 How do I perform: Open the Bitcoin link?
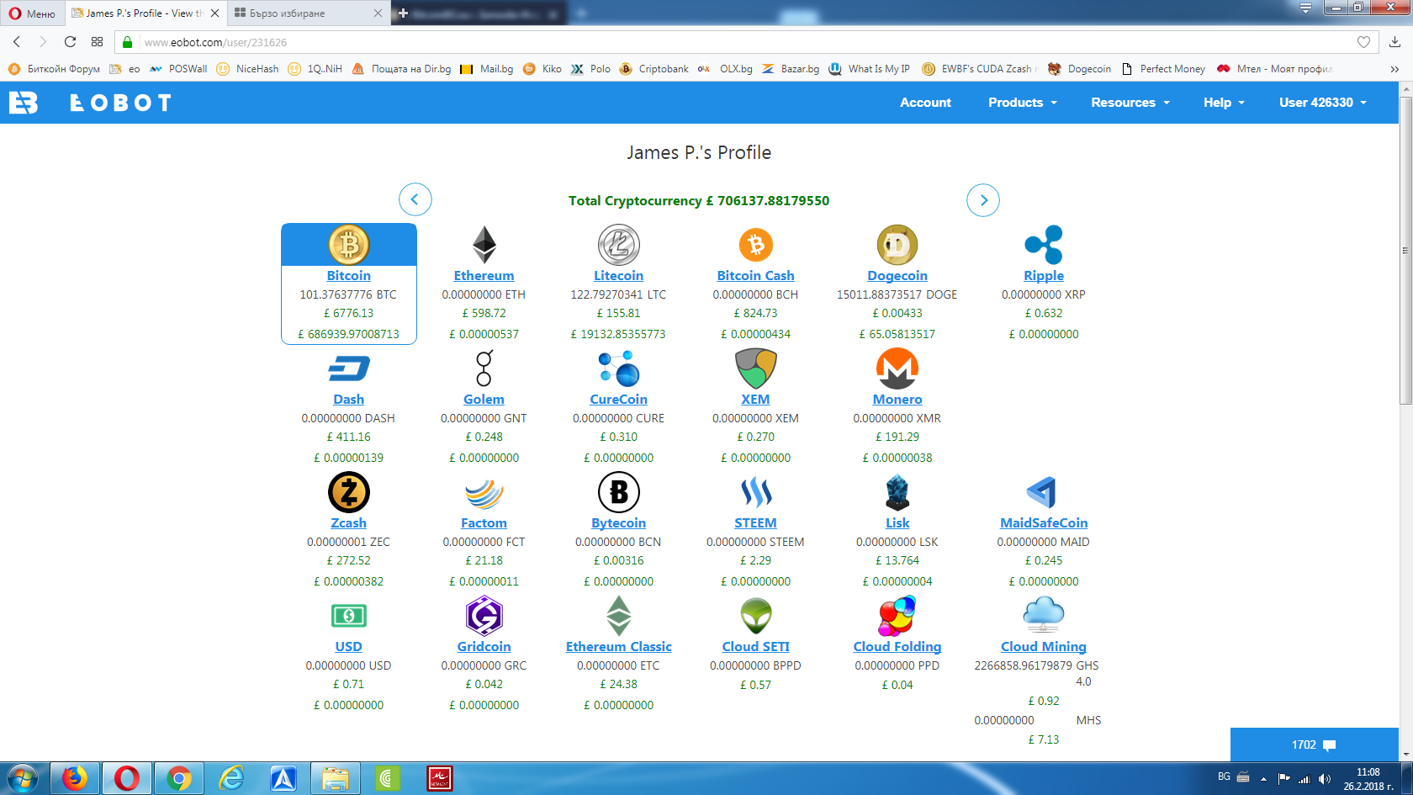tap(348, 276)
